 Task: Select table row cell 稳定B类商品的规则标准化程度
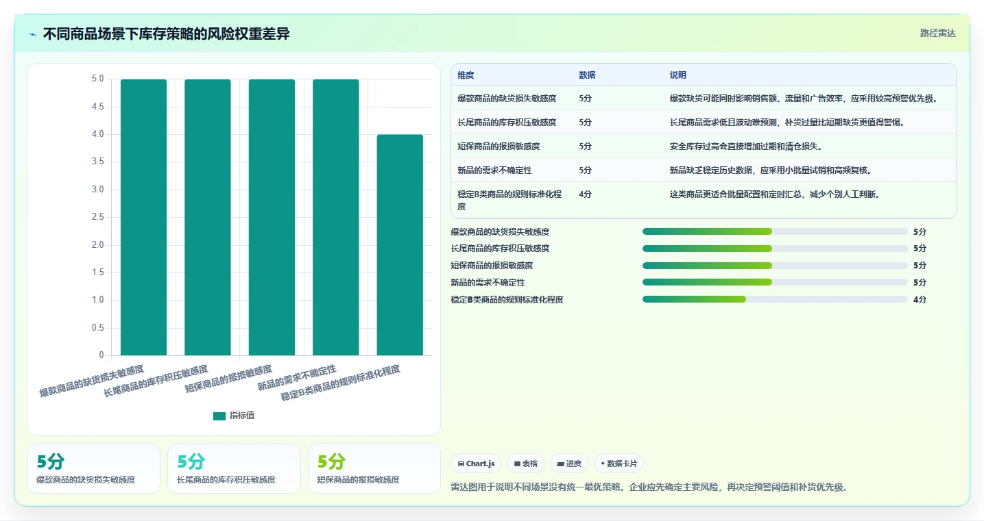pos(509,200)
